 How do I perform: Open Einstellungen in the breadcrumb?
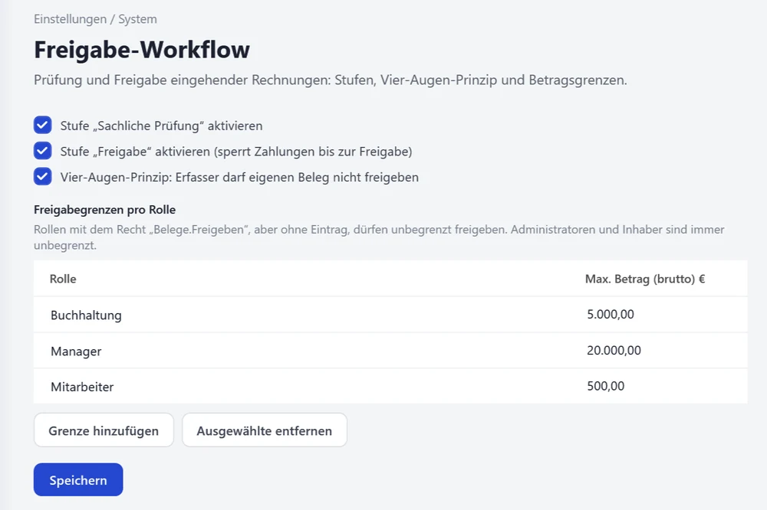(70, 19)
